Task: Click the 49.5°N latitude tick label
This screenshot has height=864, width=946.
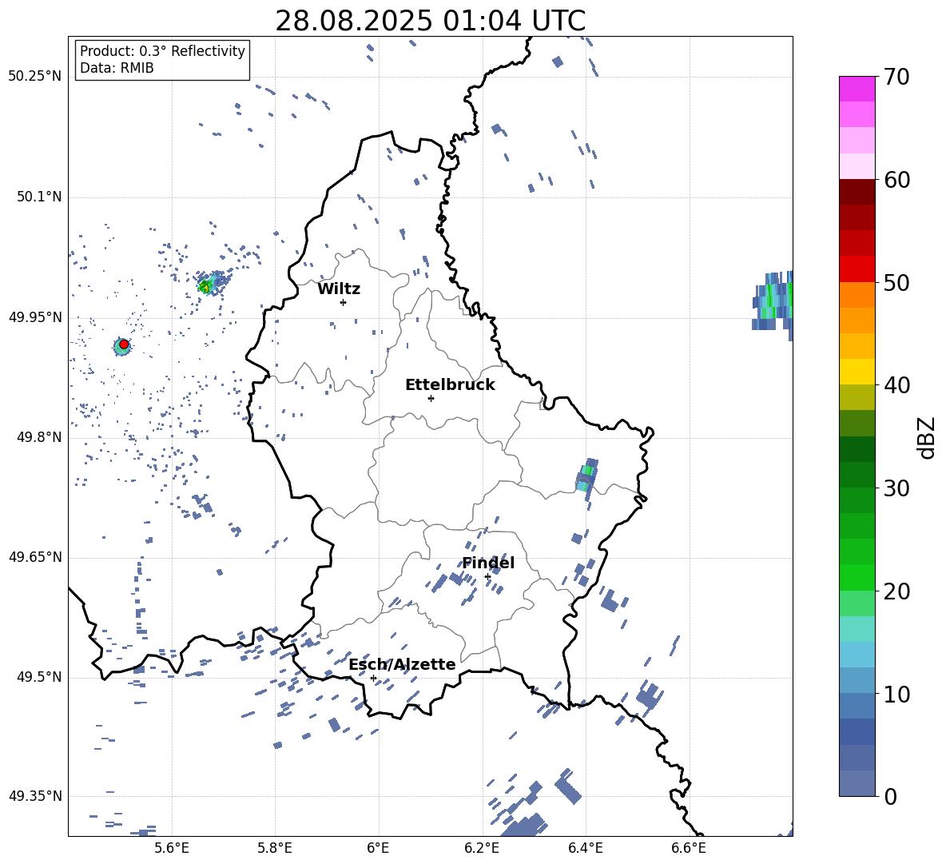Action: (39, 676)
